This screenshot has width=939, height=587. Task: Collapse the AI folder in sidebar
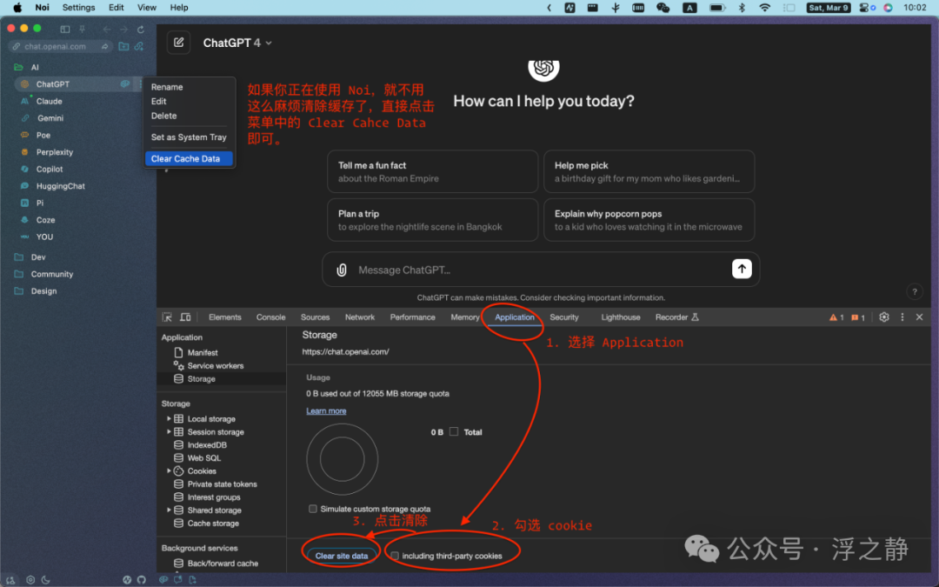point(18,67)
